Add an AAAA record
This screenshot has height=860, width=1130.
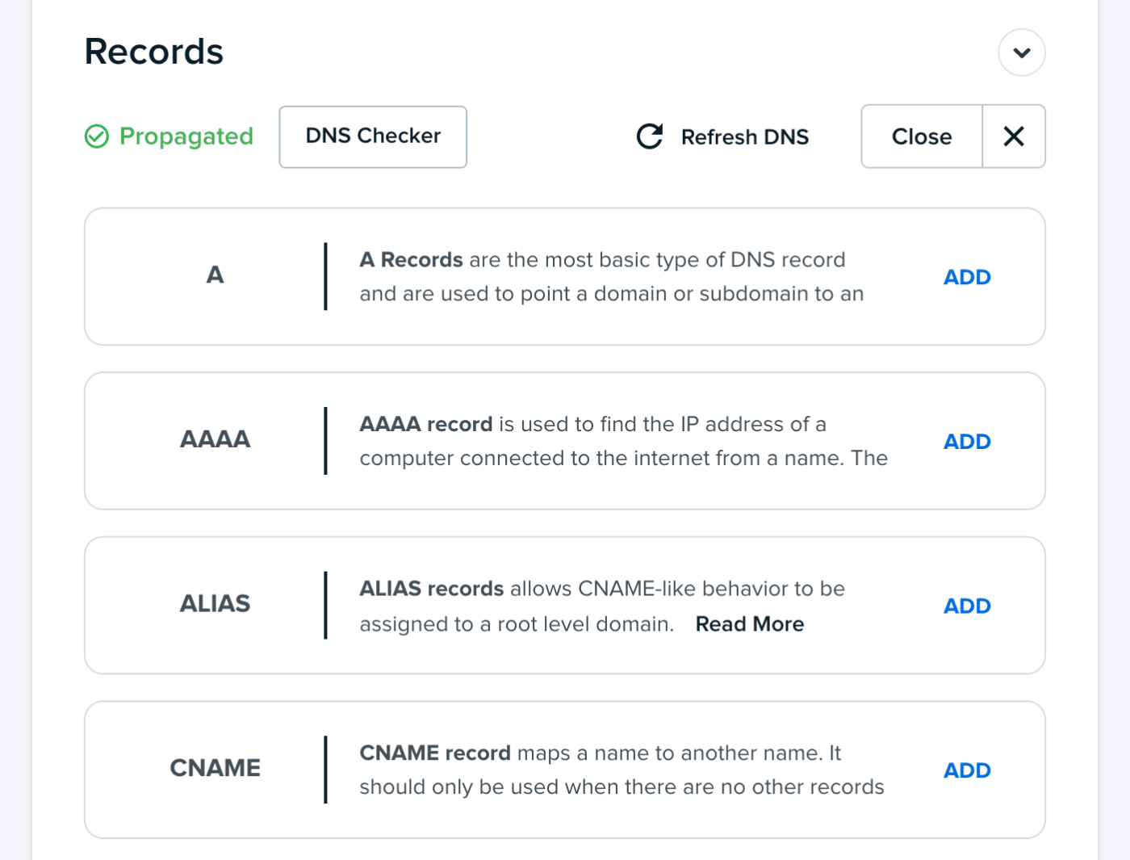(966, 441)
